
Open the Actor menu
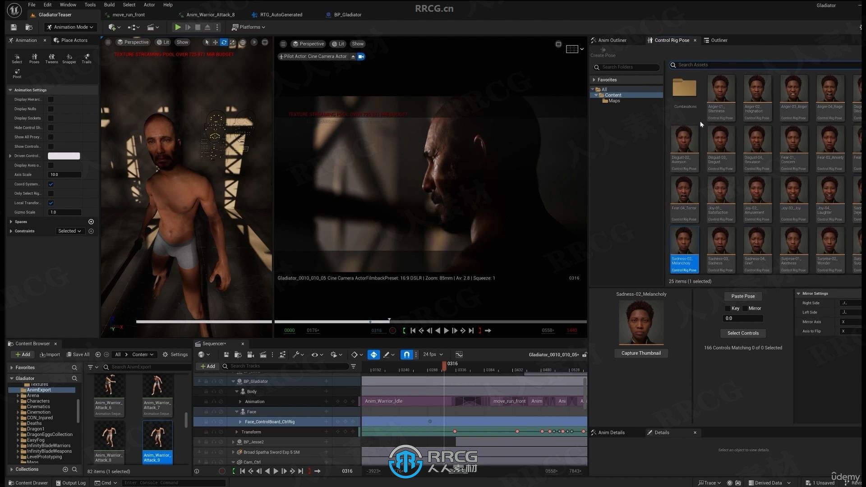click(149, 5)
